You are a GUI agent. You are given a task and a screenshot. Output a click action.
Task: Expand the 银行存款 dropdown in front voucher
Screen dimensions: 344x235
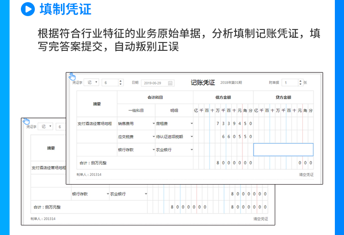coord(153,149)
